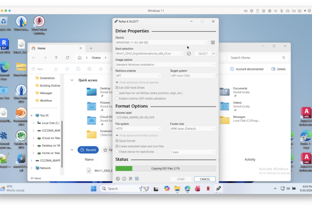312x208 pixels.
Task: Open the Boot selection dropdown
Action: 149,54
